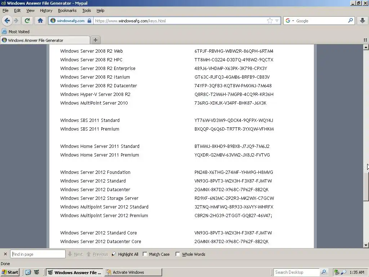Open a new tab with plus button

point(95,40)
